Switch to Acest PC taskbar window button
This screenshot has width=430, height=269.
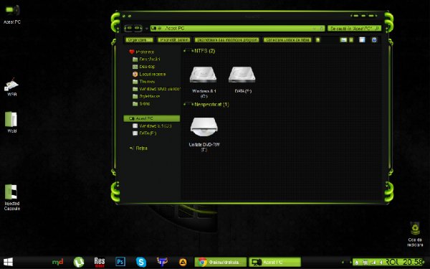tap(274, 262)
